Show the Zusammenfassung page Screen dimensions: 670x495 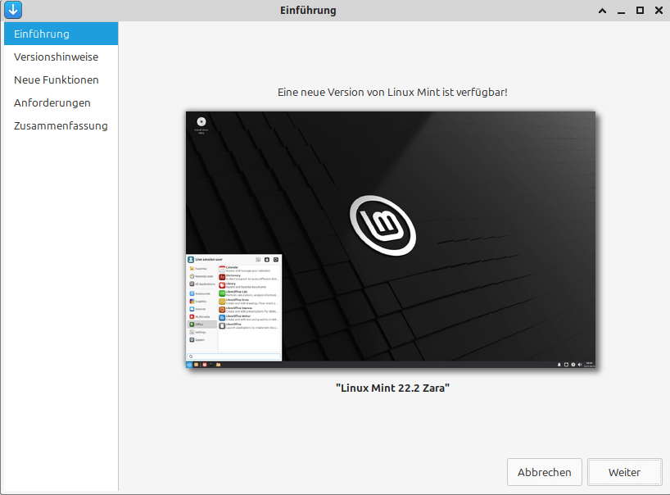coord(61,125)
